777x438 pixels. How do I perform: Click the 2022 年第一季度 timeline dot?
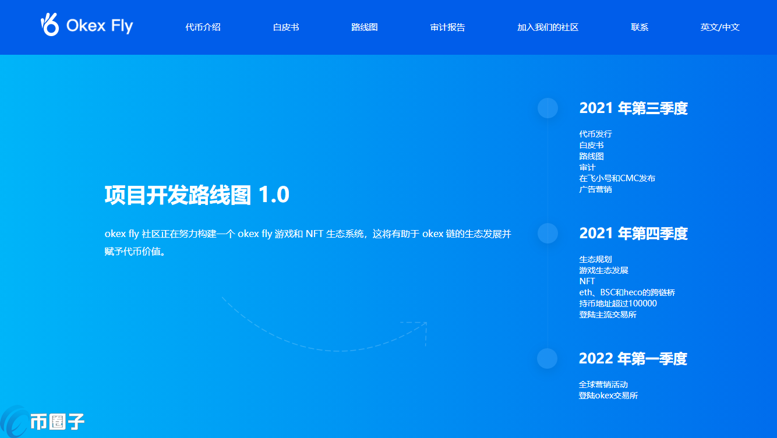[548, 358]
